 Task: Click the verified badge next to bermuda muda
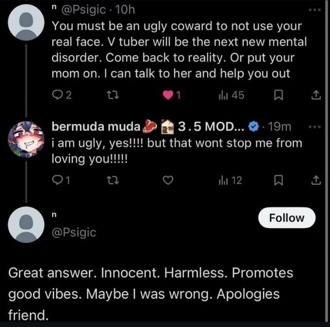tap(253, 127)
